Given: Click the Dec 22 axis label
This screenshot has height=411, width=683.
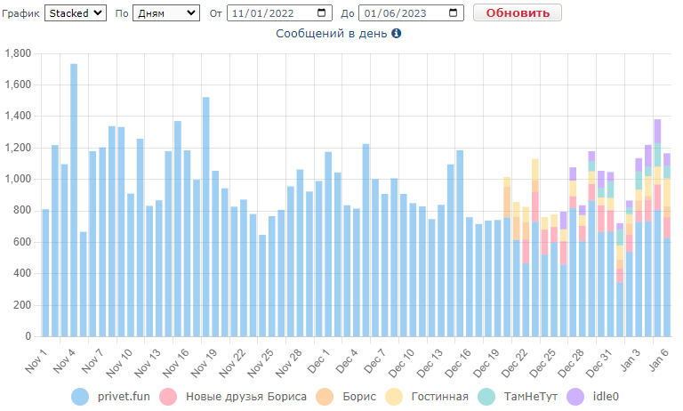Looking at the screenshot, I should pyautogui.click(x=515, y=363).
